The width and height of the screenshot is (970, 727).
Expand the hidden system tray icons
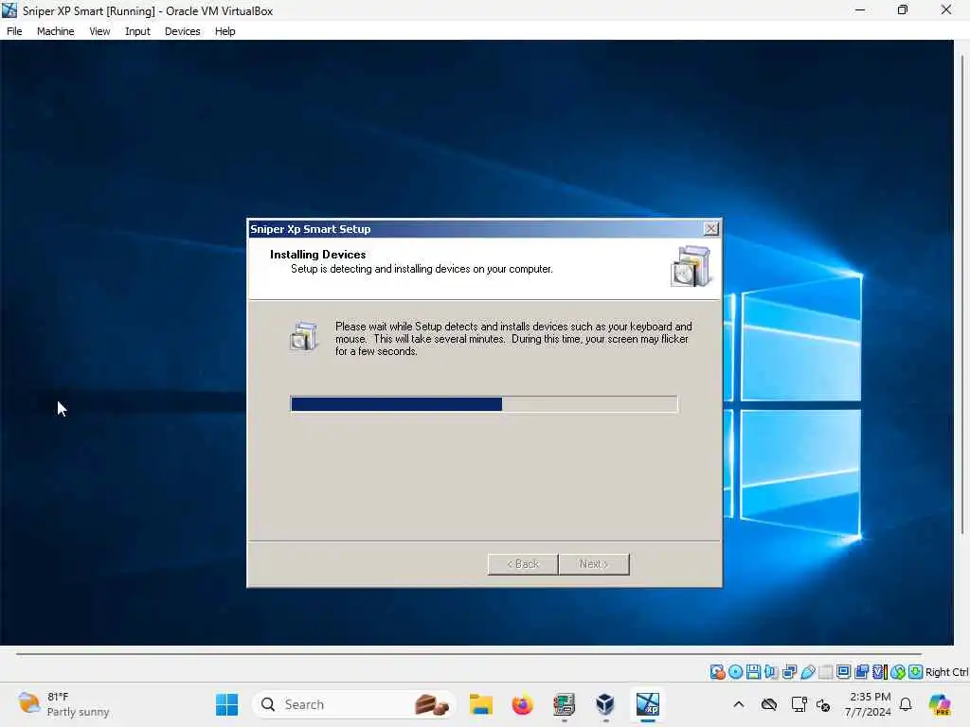pyautogui.click(x=739, y=704)
